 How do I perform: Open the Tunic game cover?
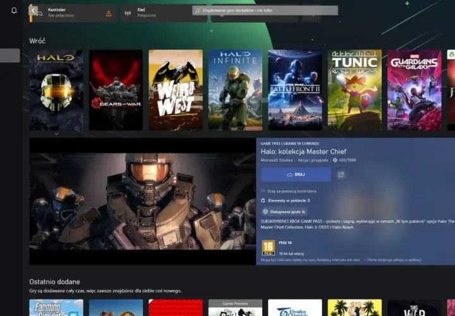pos(355,90)
